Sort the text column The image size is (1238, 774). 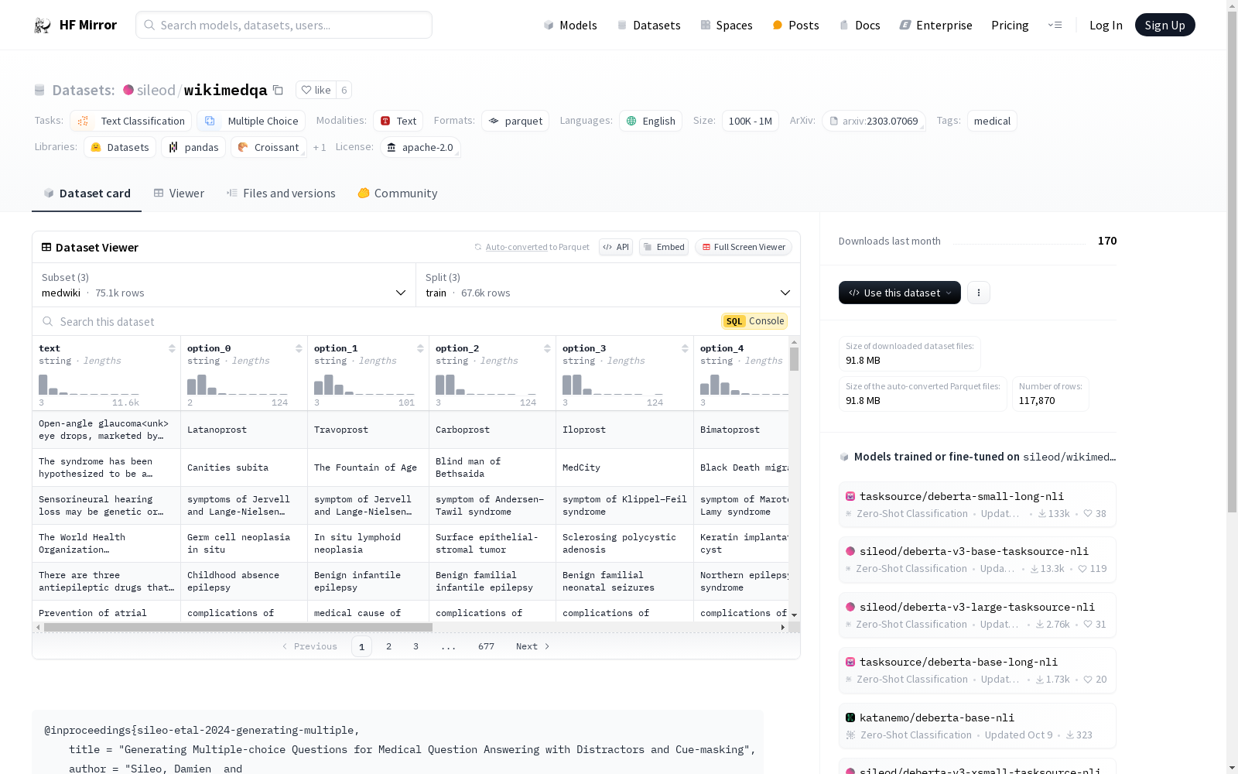click(x=172, y=348)
